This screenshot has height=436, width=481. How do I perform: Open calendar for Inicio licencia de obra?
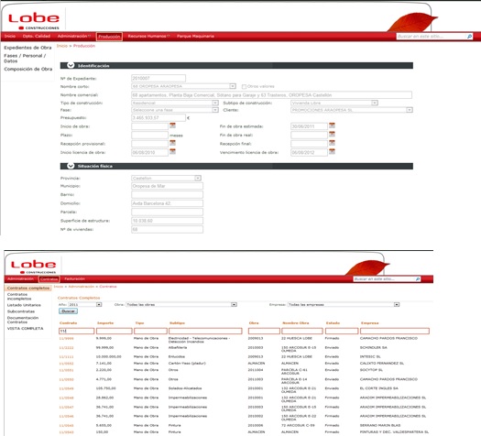172,151
